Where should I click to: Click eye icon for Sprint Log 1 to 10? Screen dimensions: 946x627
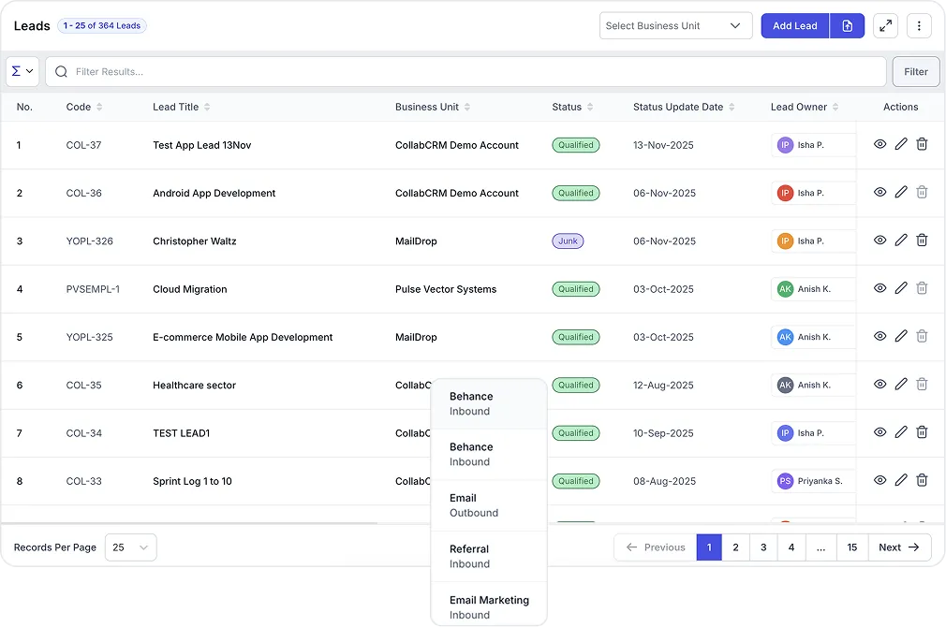[879, 480]
